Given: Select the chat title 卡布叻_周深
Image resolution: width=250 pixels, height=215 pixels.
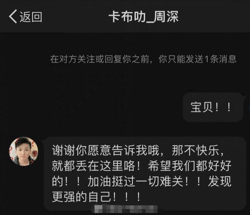Looking at the screenshot, I should [143, 17].
